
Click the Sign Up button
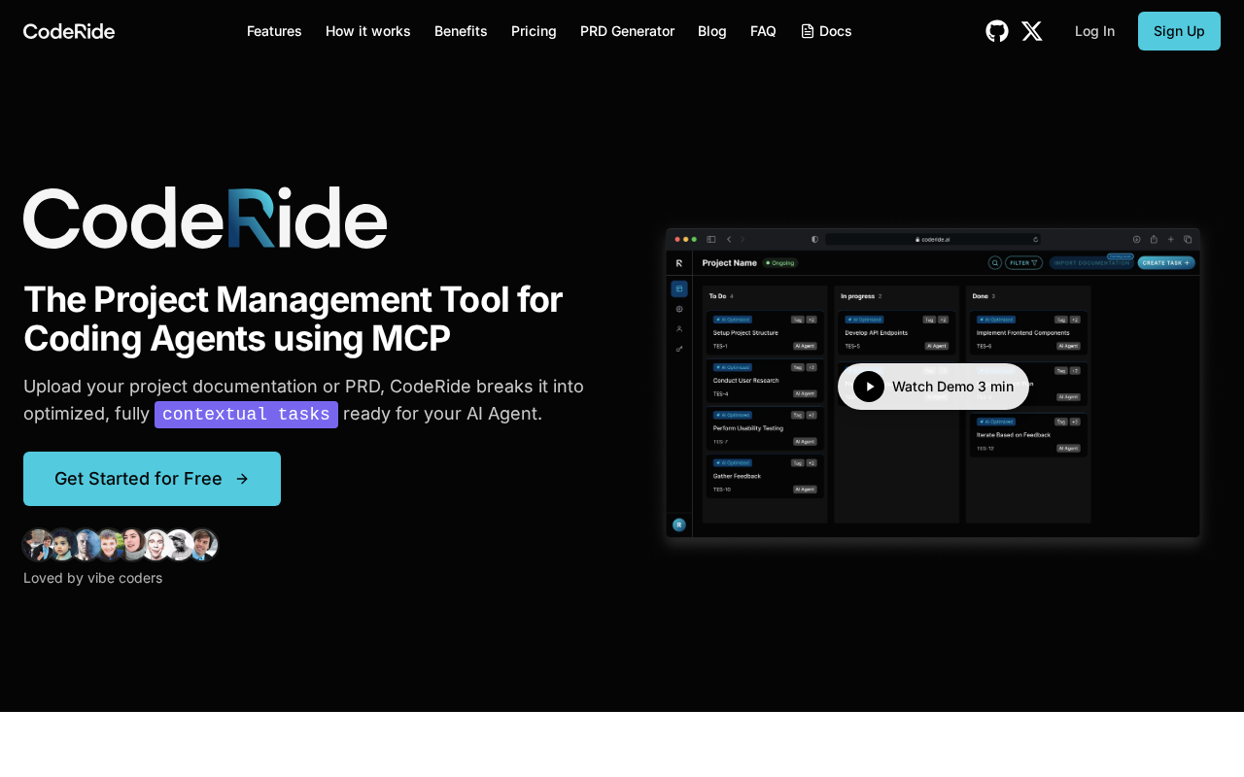click(1179, 31)
